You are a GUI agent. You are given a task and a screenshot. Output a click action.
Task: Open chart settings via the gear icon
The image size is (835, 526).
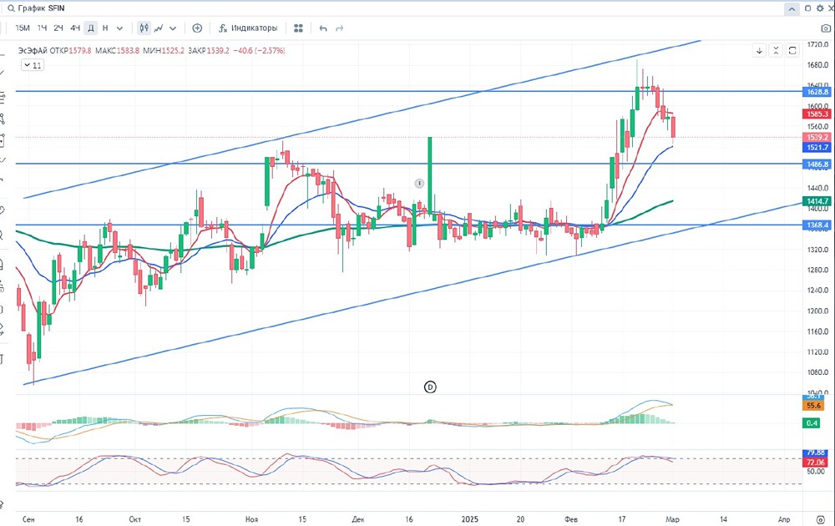[x=820, y=8]
